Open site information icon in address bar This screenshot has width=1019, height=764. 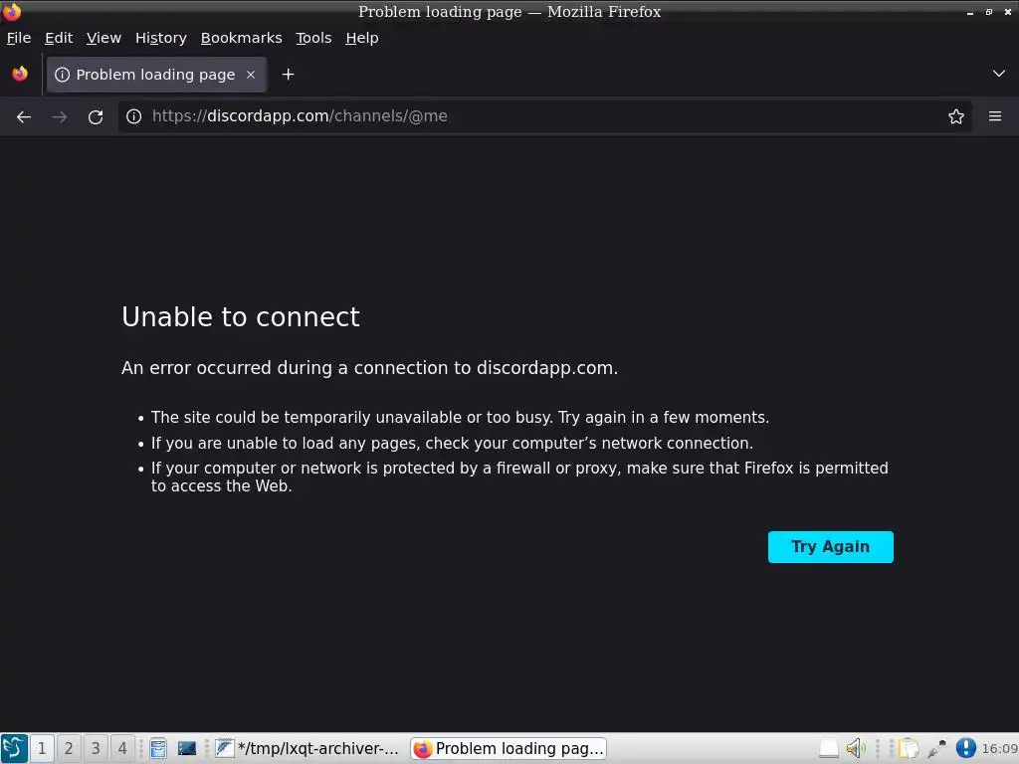click(134, 116)
